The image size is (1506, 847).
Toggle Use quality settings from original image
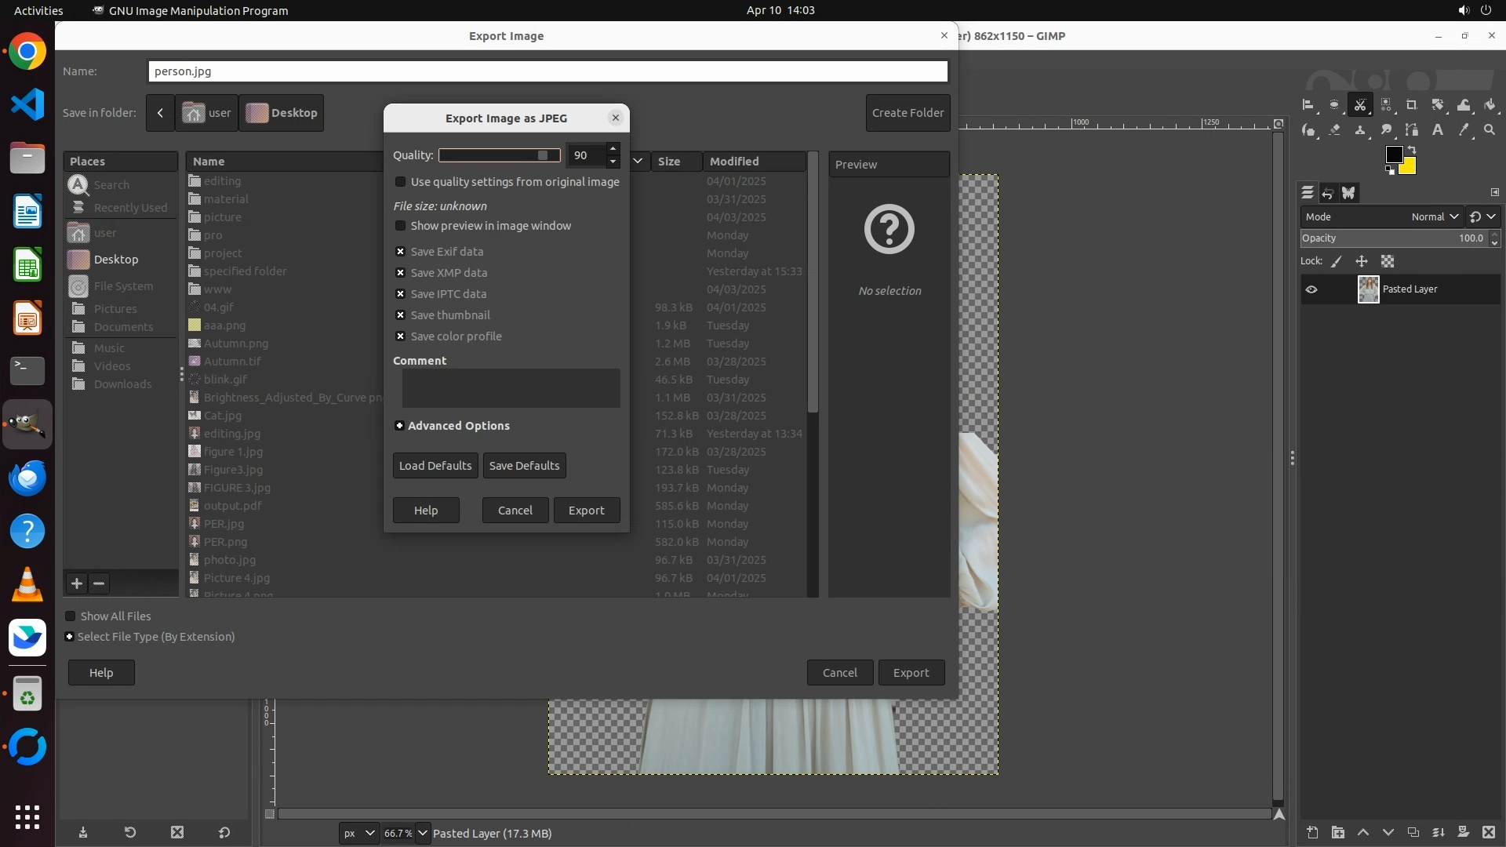pyautogui.click(x=401, y=182)
